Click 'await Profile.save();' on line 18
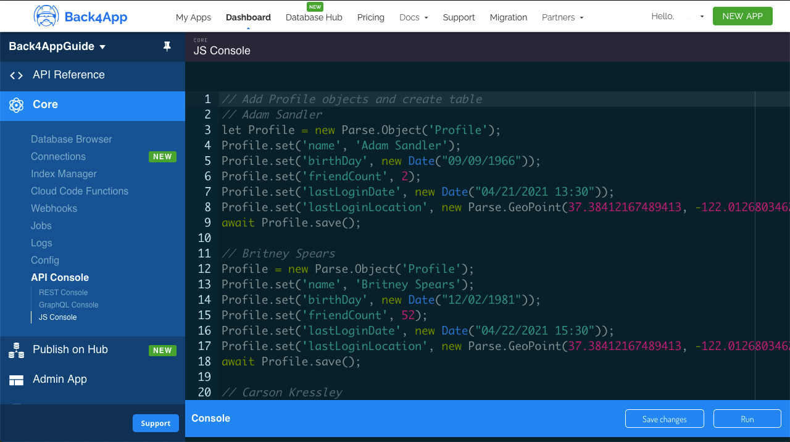The width and height of the screenshot is (790, 442). [291, 362]
